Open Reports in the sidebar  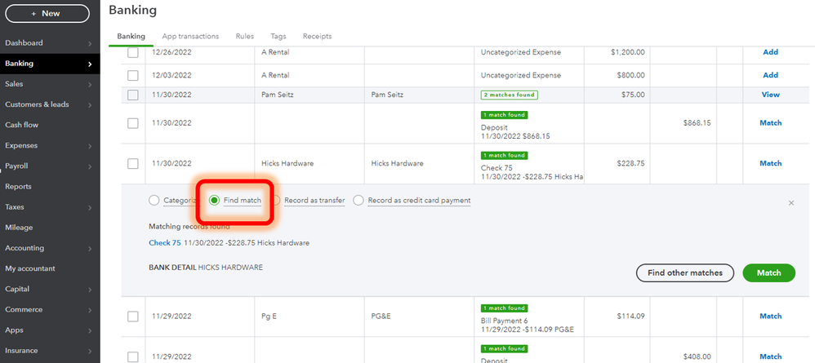pyautogui.click(x=18, y=187)
